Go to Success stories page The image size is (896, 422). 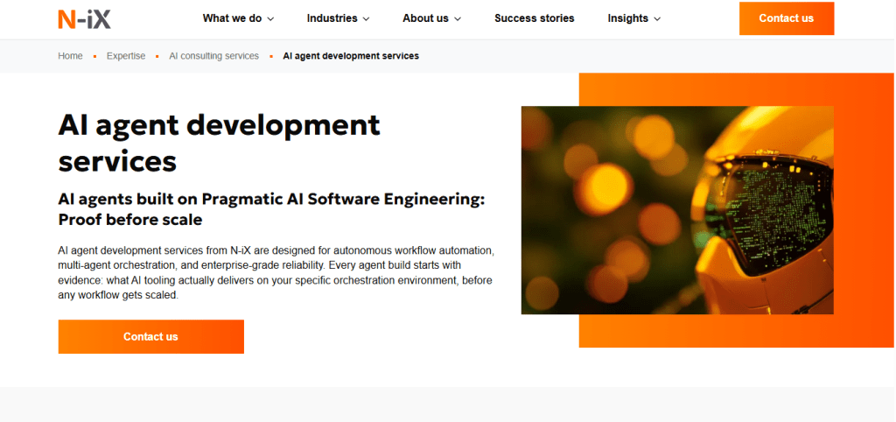click(535, 18)
